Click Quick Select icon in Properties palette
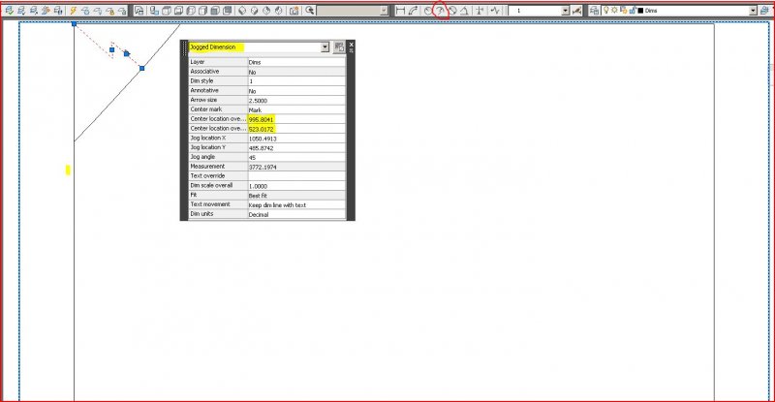The image size is (775, 402). (x=339, y=46)
